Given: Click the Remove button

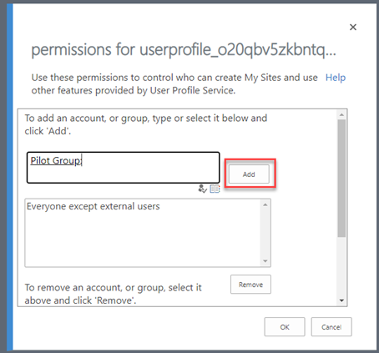Looking at the screenshot, I should 250,285.
